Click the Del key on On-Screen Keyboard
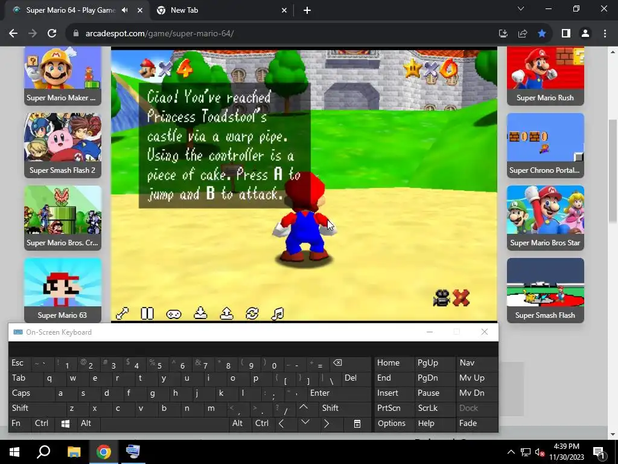 point(356,378)
